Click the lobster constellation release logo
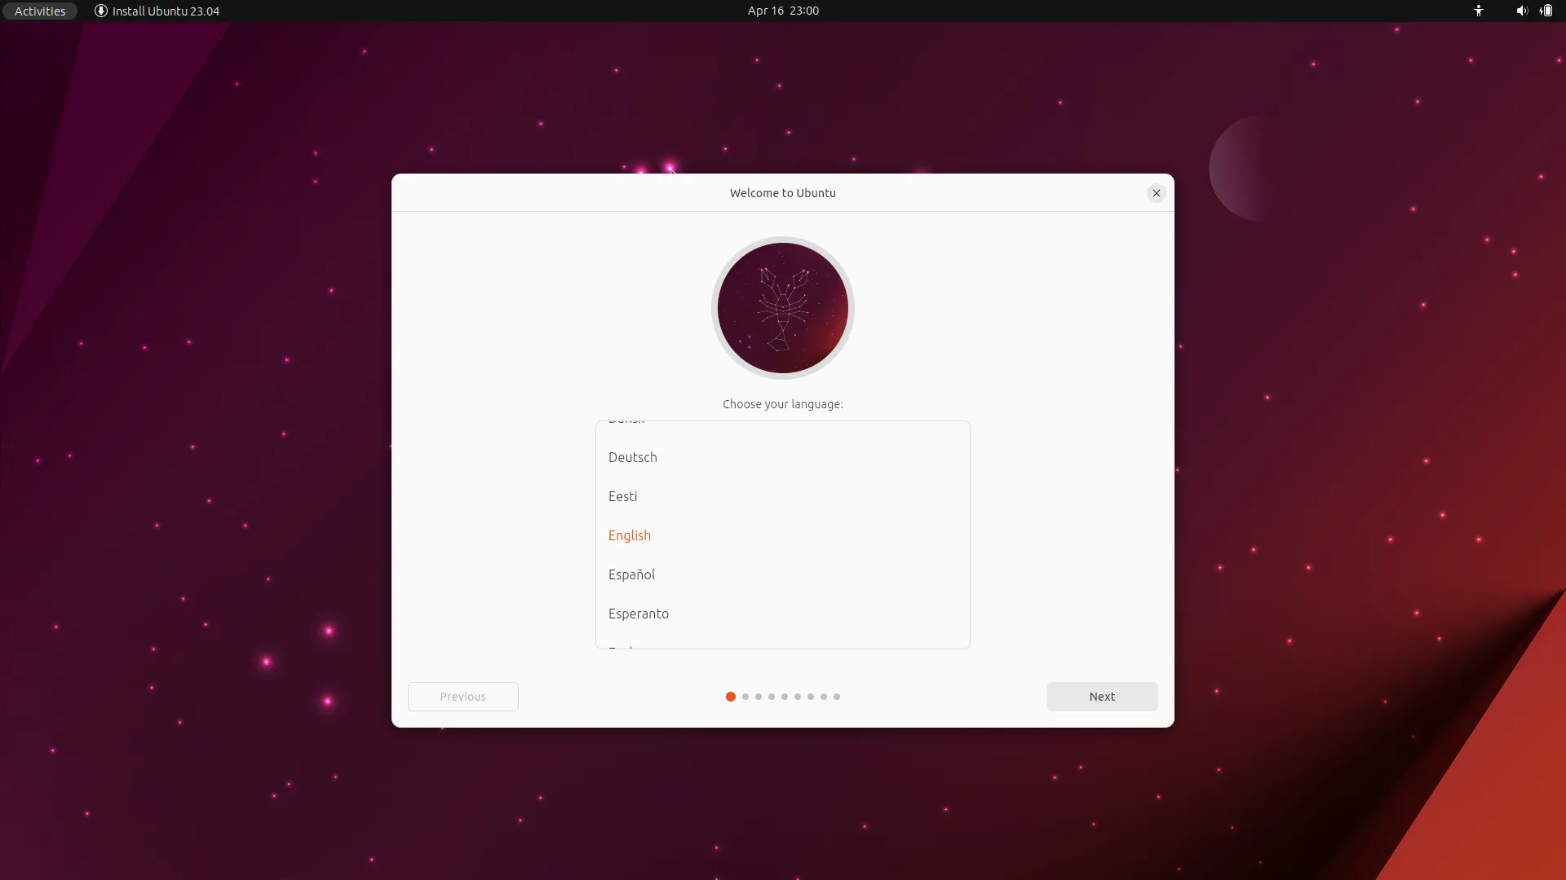1566x880 pixels. [782, 307]
